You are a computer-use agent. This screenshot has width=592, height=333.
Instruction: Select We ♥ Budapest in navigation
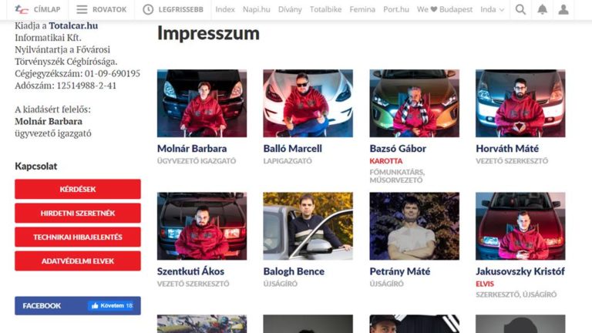(444, 9)
